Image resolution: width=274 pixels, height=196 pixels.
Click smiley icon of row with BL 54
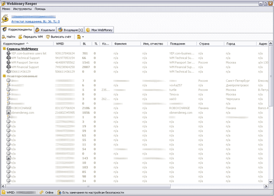click(8, 149)
